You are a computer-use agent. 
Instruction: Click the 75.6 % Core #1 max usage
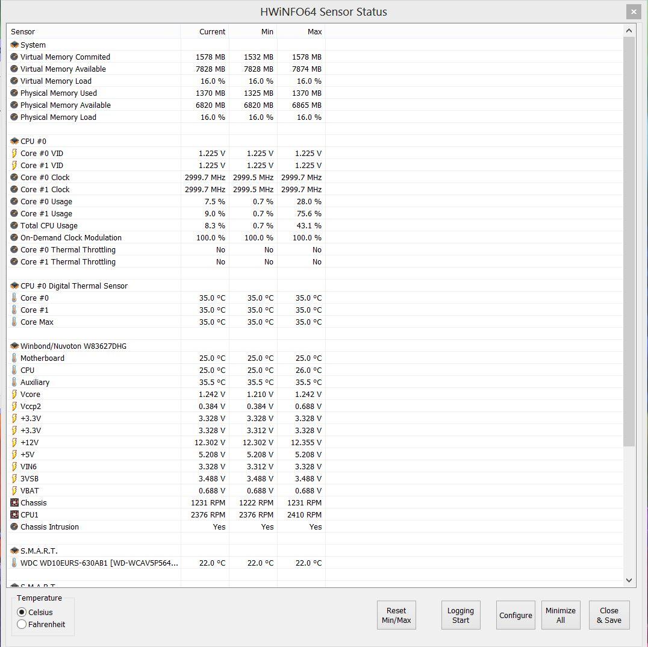click(309, 214)
